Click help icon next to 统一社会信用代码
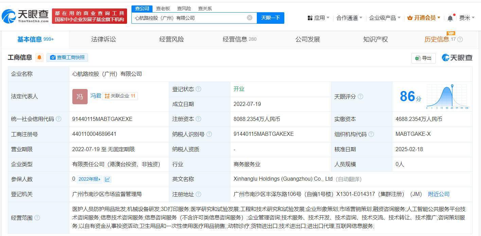The height and width of the screenshot is (236, 481). click(59, 119)
